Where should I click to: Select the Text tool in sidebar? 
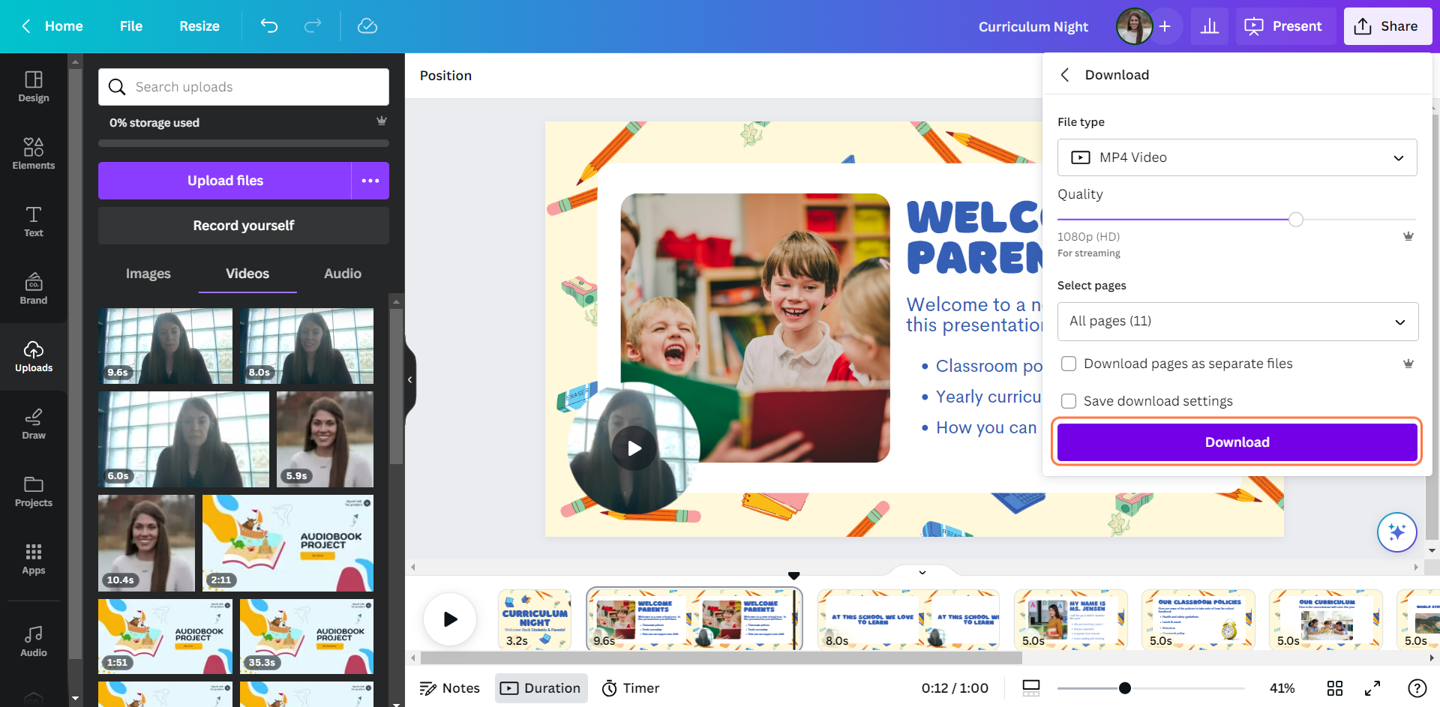pos(34,222)
